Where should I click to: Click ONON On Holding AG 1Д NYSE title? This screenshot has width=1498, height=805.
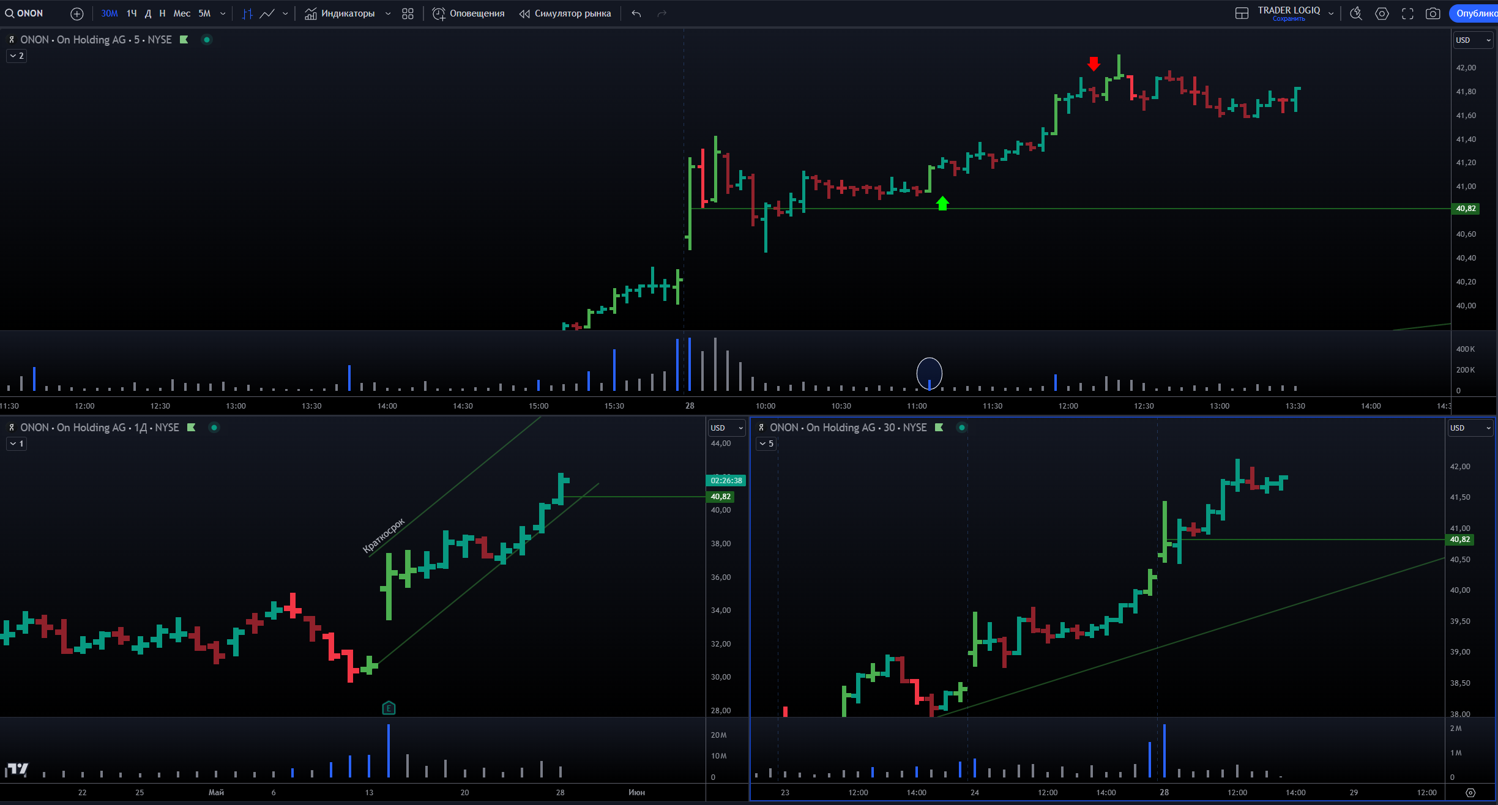click(100, 428)
